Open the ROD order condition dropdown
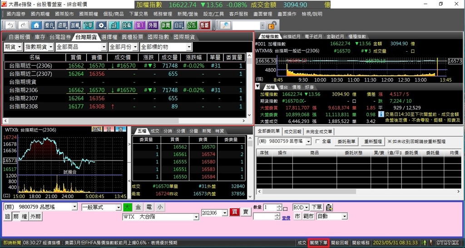Viewport: 465px width, 248px height. [301, 207]
